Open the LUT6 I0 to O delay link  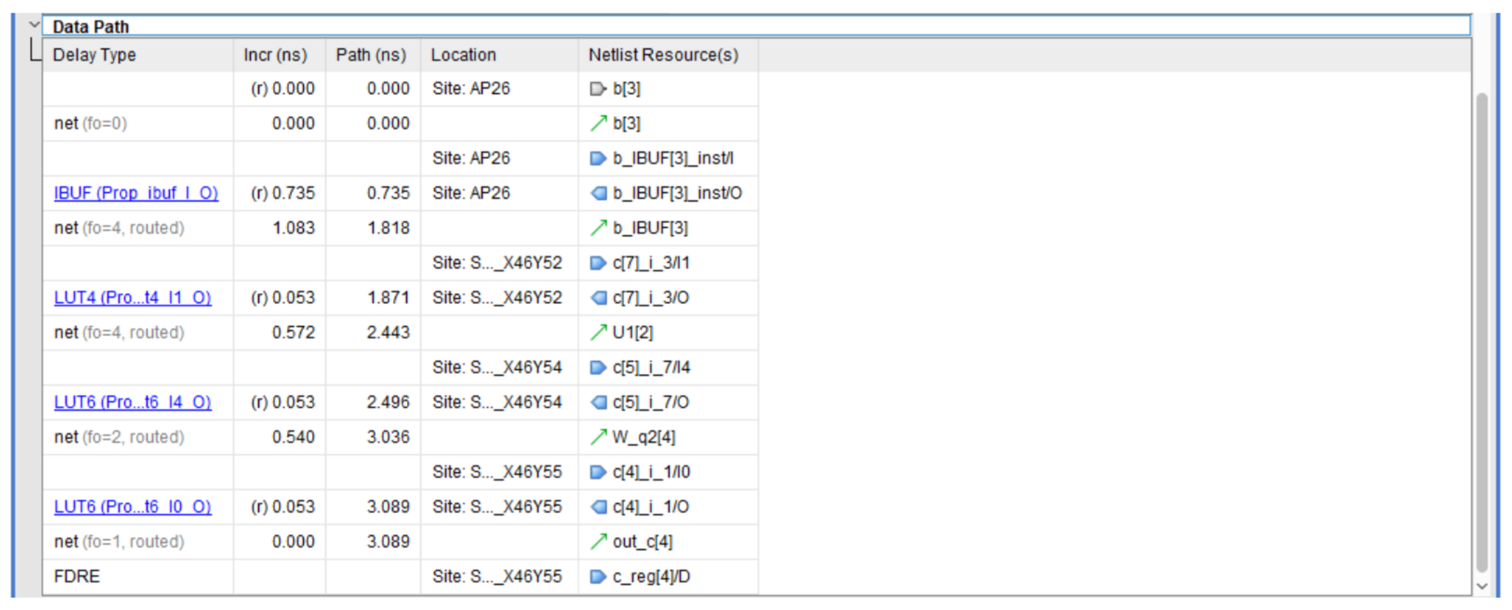pos(132,507)
